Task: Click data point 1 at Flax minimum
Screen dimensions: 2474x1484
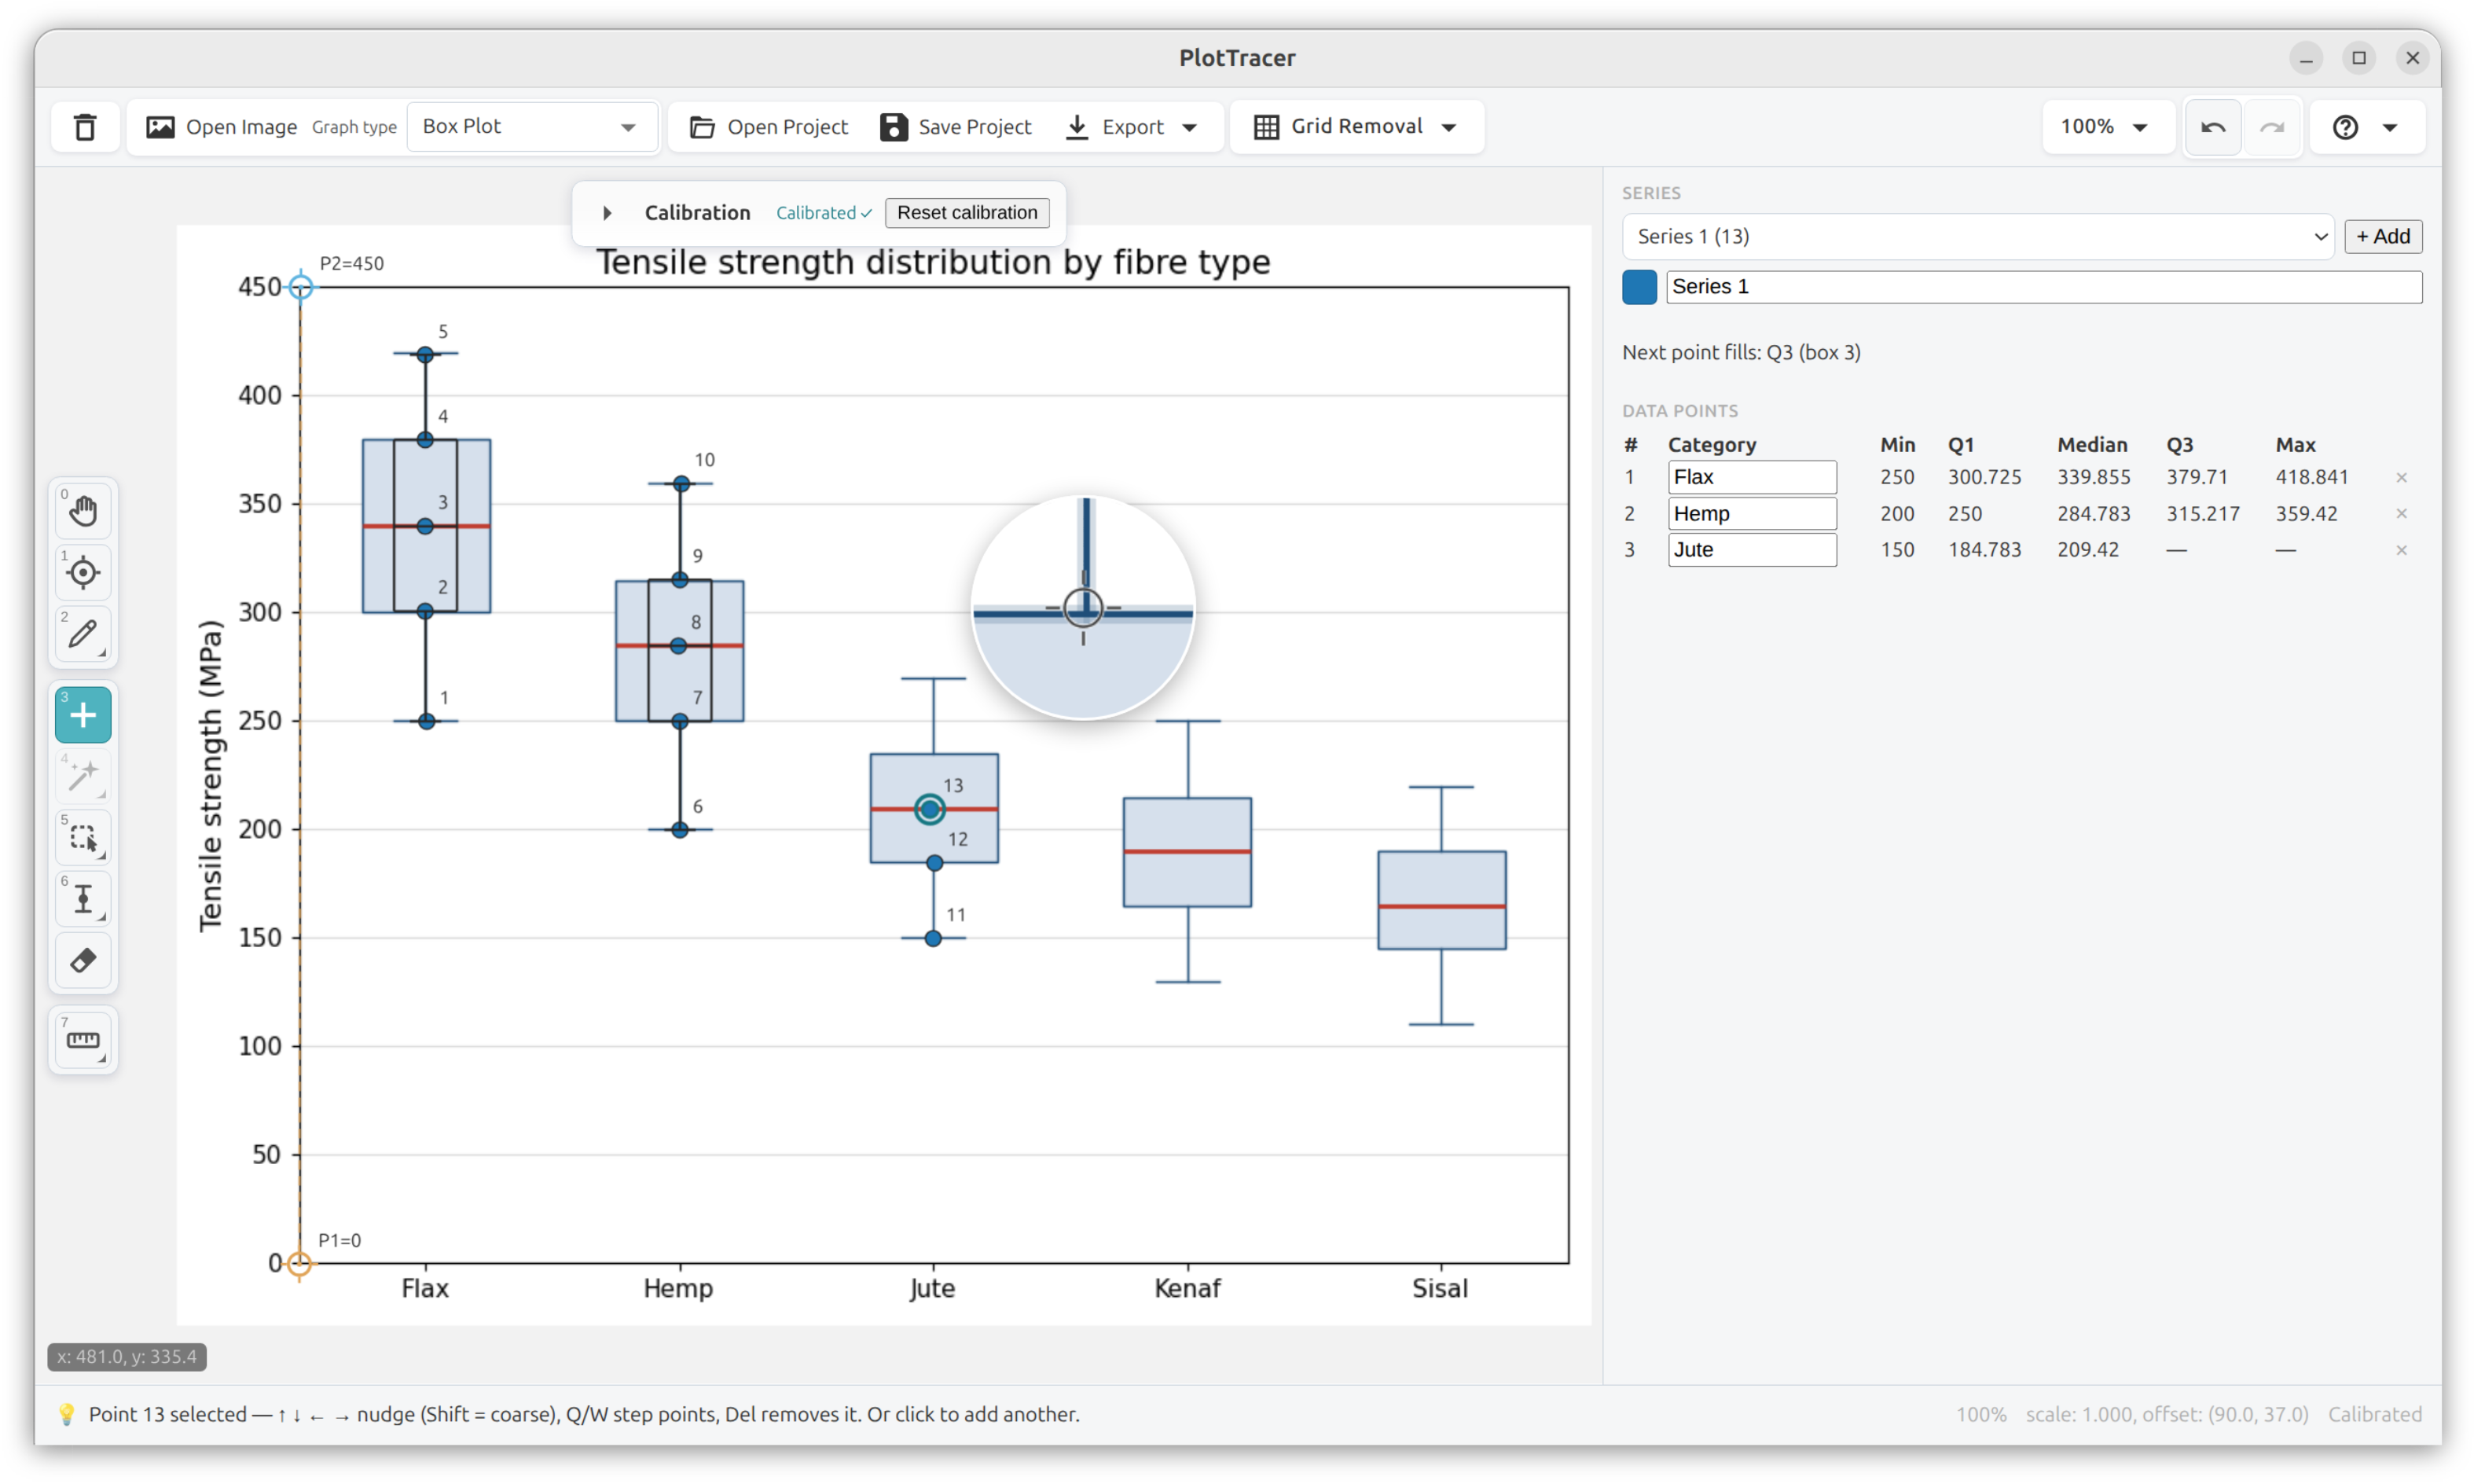Action: click(426, 721)
